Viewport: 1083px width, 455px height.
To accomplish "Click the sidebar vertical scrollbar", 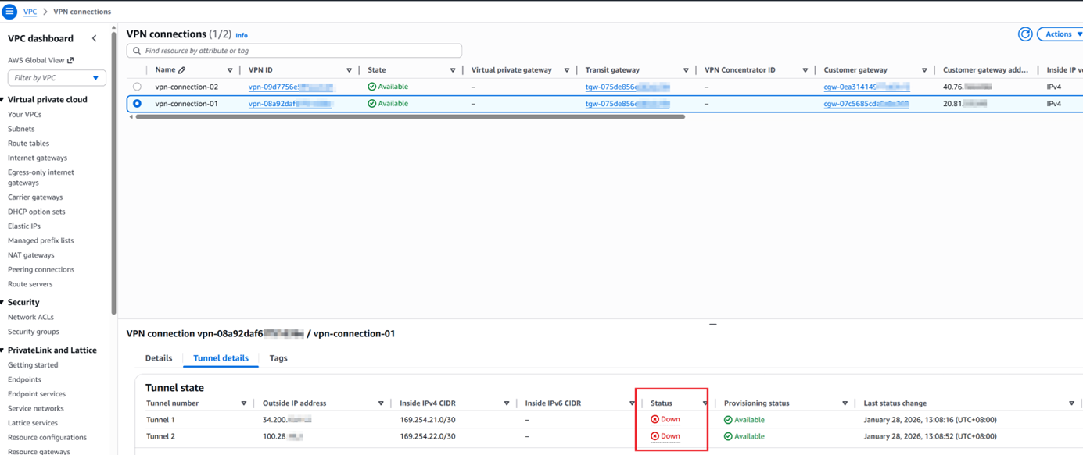I will click(114, 172).
